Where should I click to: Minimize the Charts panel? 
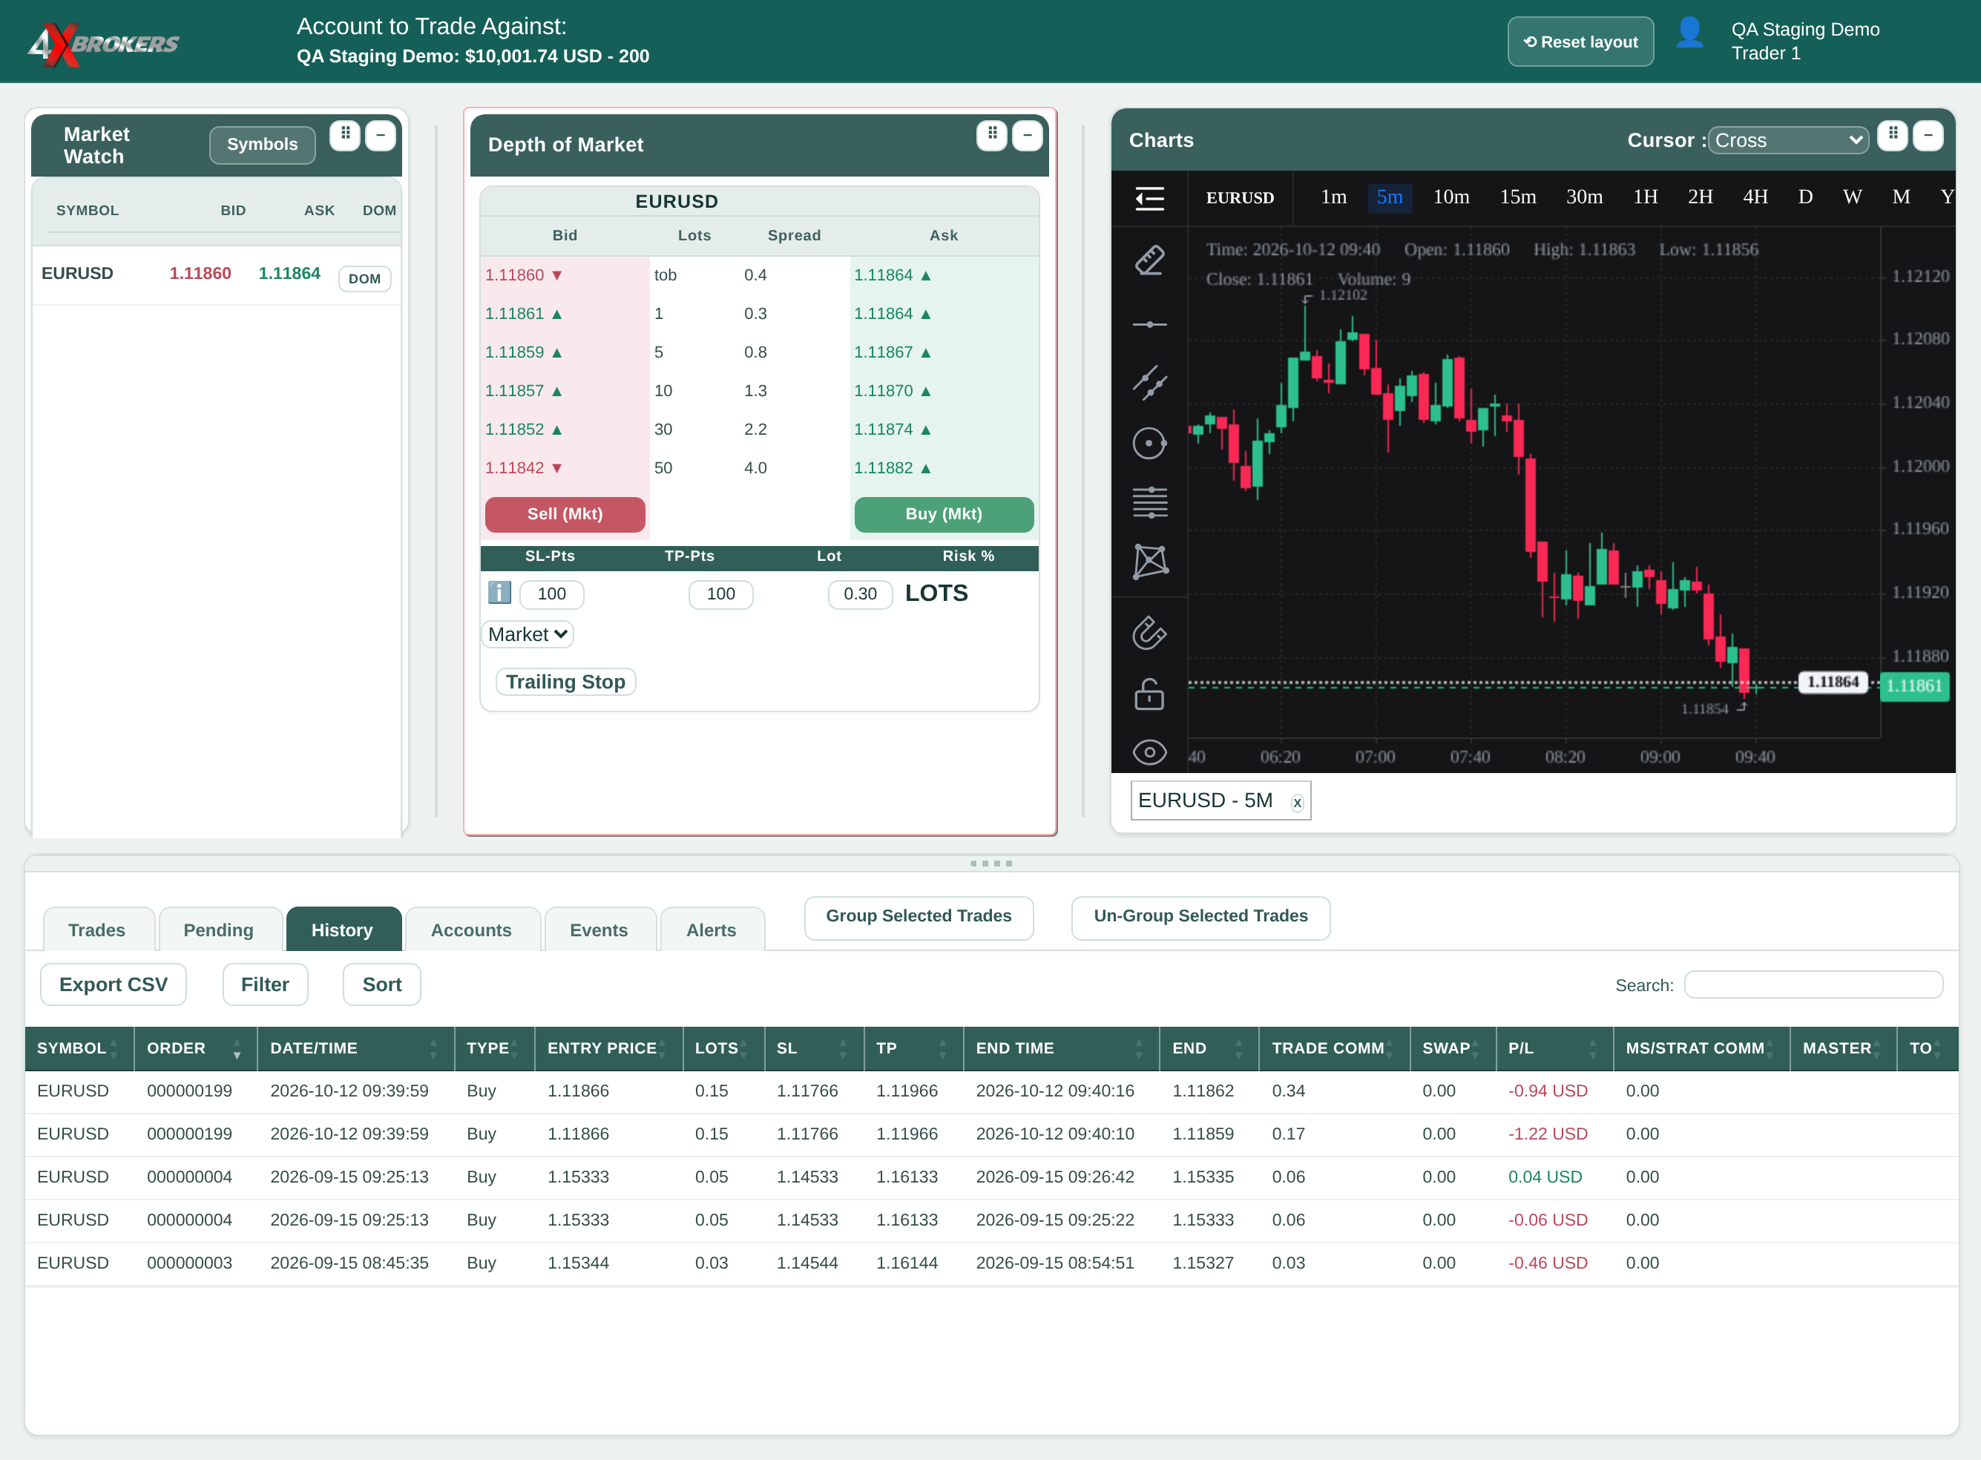[1928, 135]
